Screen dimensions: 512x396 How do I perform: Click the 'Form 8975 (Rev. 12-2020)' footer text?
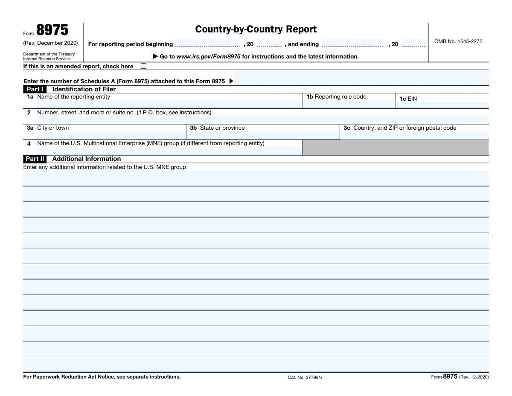pyautogui.click(x=460, y=377)
